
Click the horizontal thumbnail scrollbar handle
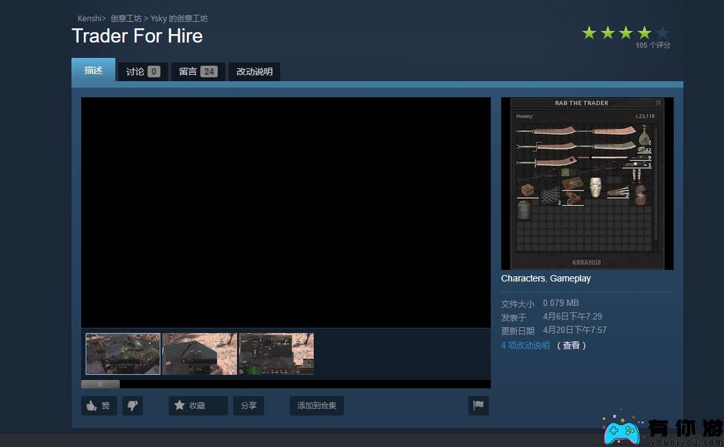point(100,384)
